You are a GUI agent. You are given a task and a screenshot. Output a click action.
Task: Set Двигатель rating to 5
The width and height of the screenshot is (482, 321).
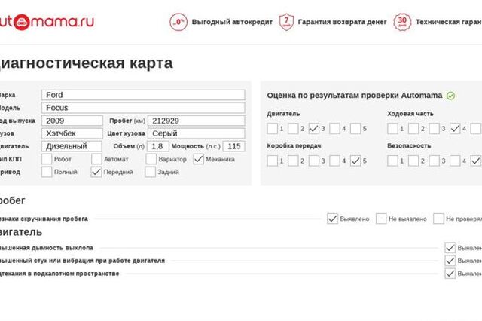coord(355,129)
